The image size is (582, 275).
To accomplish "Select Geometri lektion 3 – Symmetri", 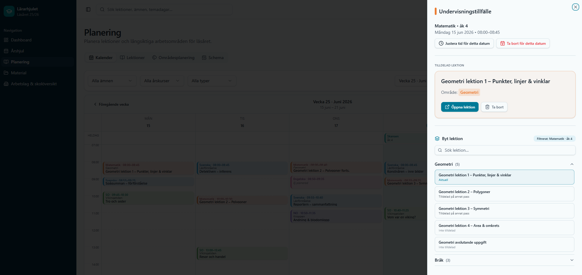I will [504, 210].
